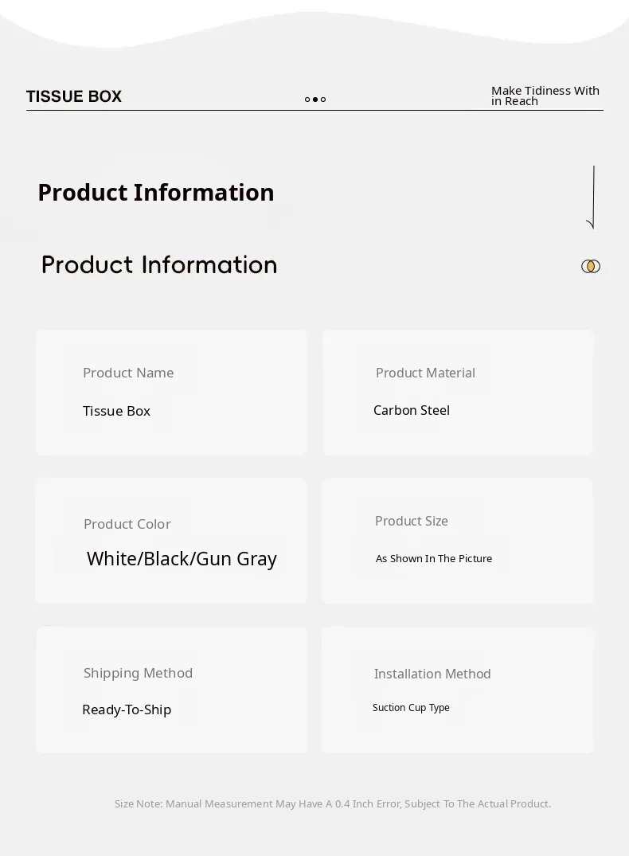This screenshot has width=629, height=856.
Task: Select the Installation Method label
Action: (x=432, y=674)
